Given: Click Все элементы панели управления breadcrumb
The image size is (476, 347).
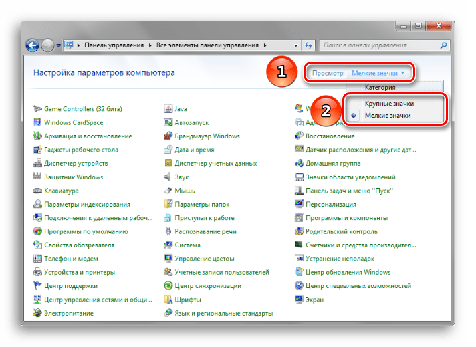Looking at the screenshot, I should 207,45.
